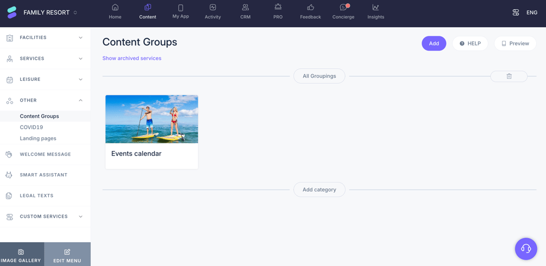Open the Insights graph icon
546x266 pixels.
pos(376,7)
